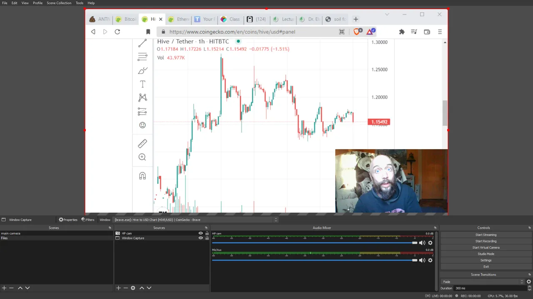Select the chart patterns tool
533x299 pixels.
point(142,98)
